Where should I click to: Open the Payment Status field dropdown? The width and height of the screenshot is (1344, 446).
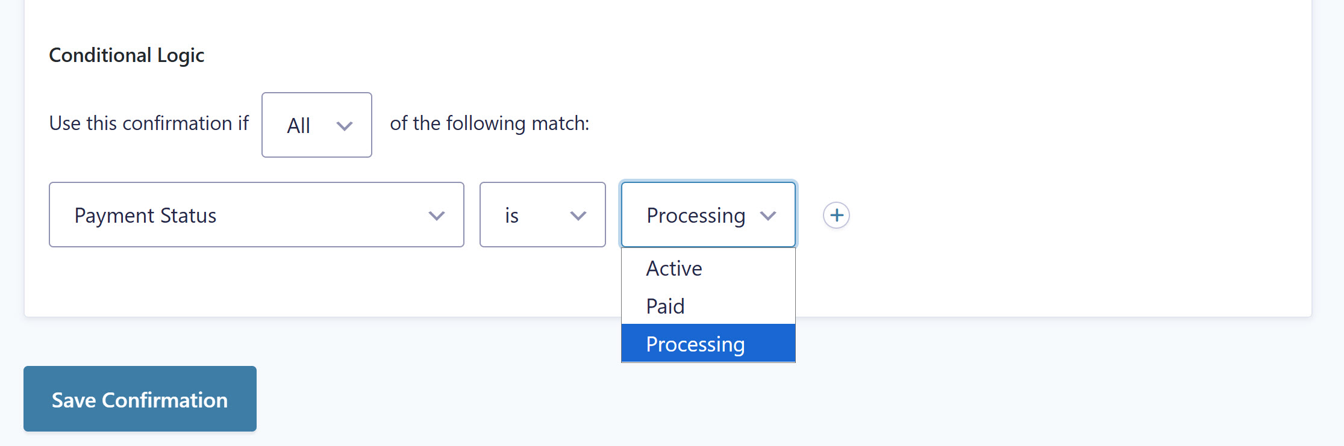[256, 215]
